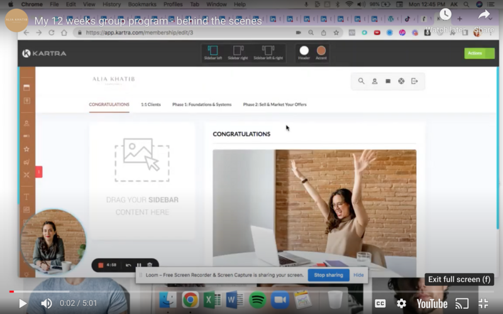Reload the Kartra page

click(x=52, y=33)
